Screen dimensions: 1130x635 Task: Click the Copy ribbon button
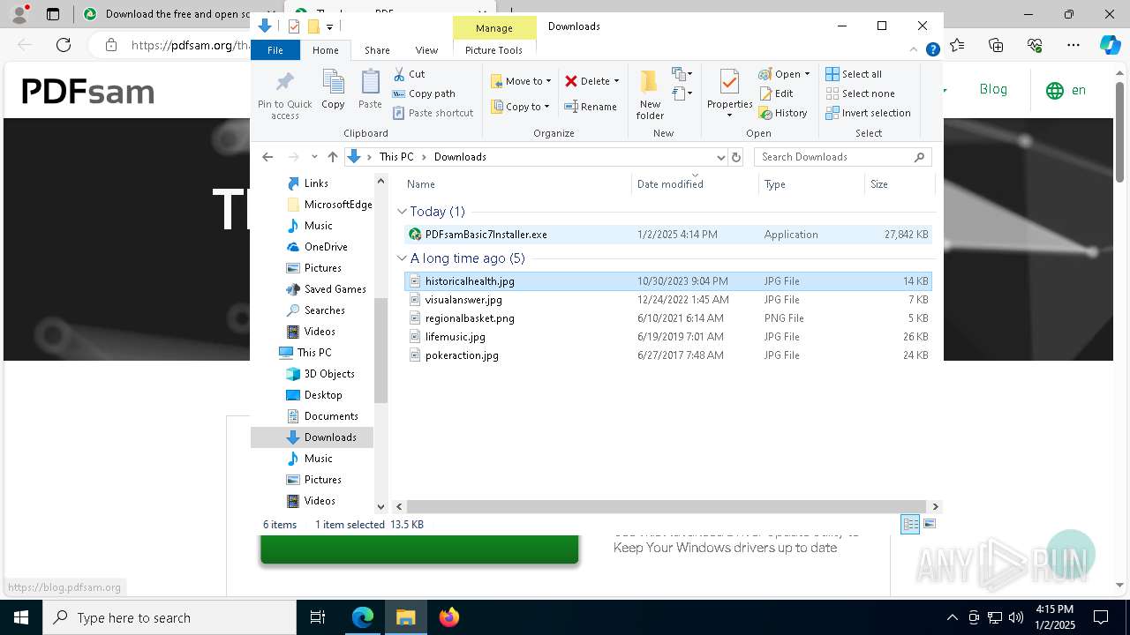click(x=333, y=90)
